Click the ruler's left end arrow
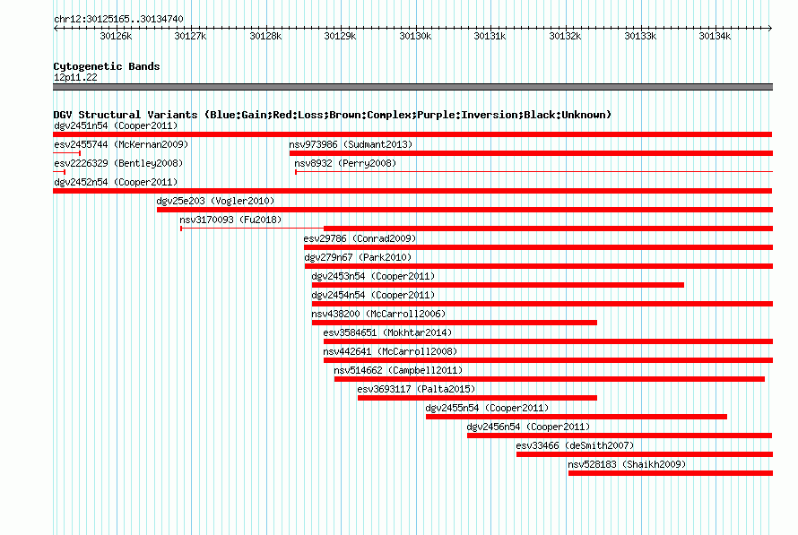The width and height of the screenshot is (798, 535). pos(56,29)
